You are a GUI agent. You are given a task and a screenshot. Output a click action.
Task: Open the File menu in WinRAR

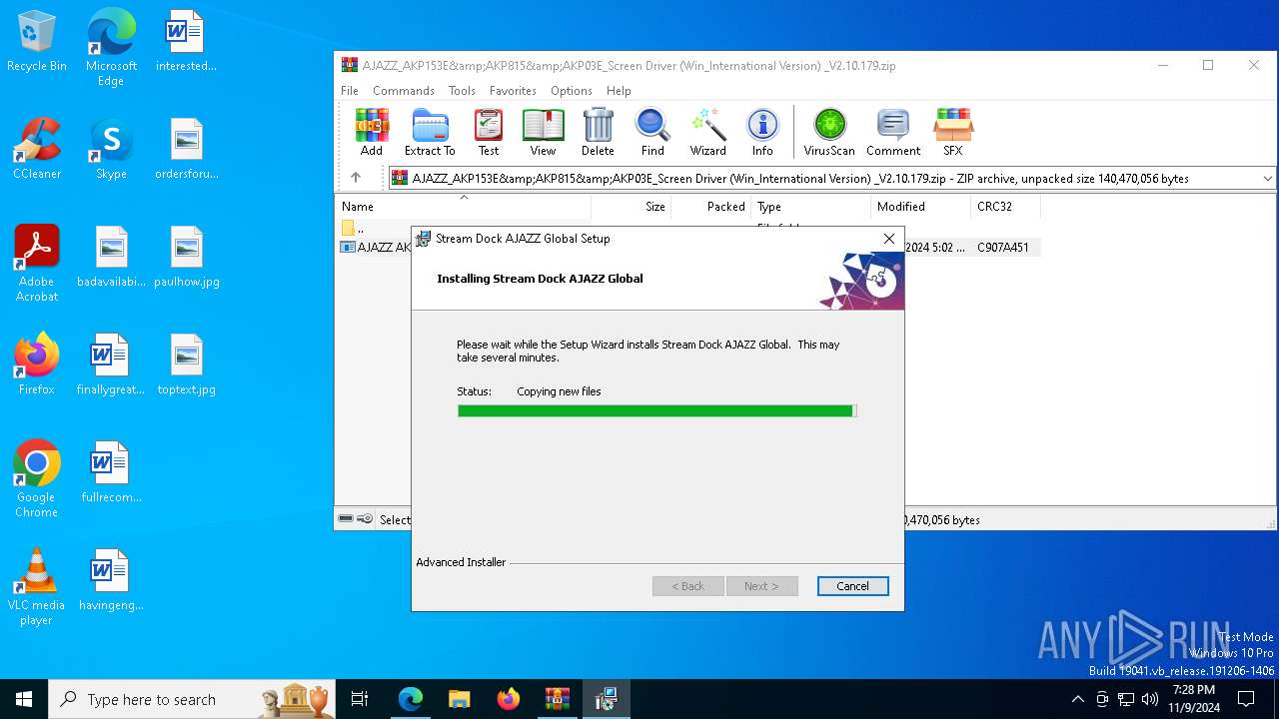[x=350, y=90]
